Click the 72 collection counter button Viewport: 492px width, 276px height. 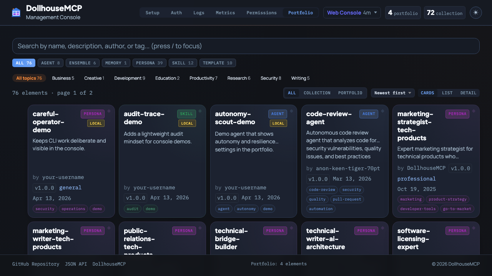click(x=445, y=13)
